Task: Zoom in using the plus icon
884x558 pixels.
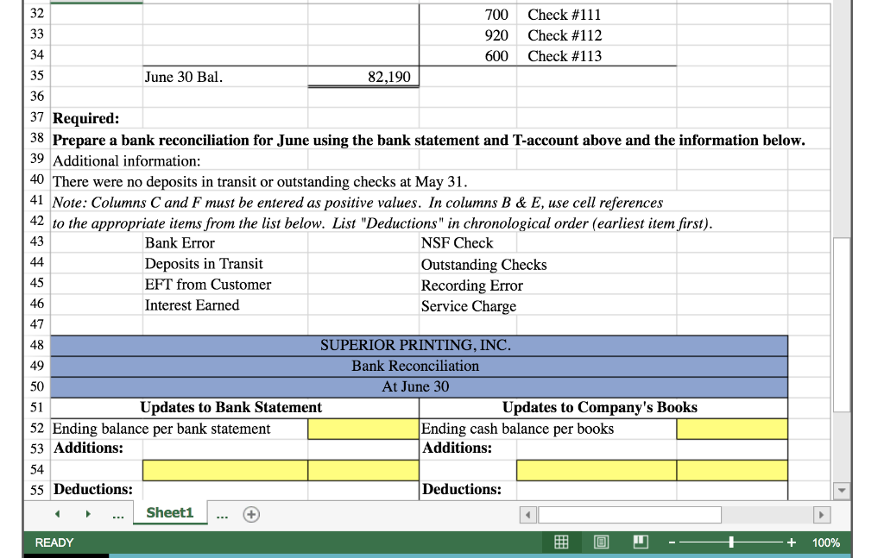Action: 792,542
